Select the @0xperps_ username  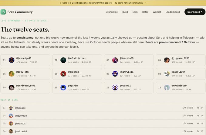tap(74, 72)
